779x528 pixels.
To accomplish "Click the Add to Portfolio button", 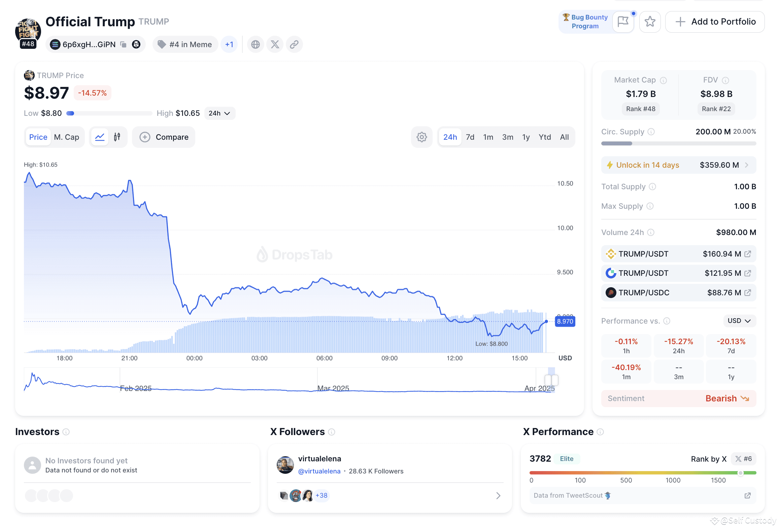I will tap(715, 22).
